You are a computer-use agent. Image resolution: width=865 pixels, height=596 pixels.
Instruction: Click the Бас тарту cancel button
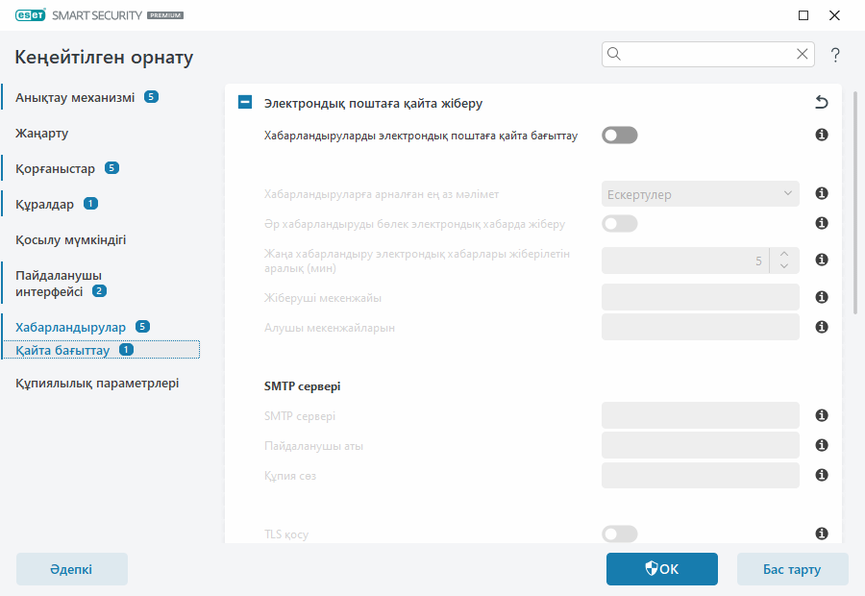(792, 569)
